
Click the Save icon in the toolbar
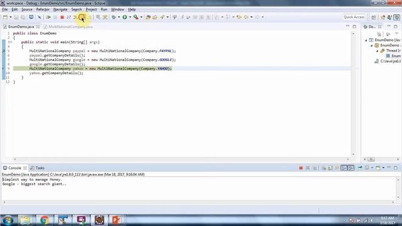pos(16,17)
